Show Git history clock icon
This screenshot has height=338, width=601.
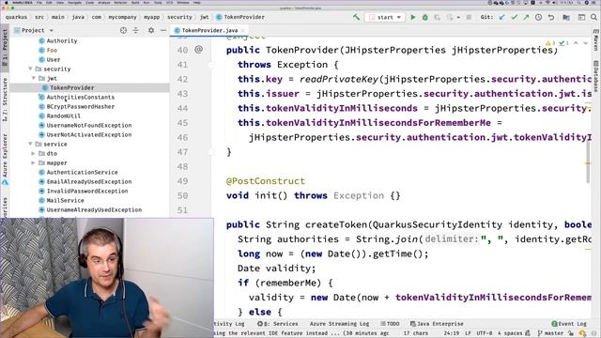point(538,17)
